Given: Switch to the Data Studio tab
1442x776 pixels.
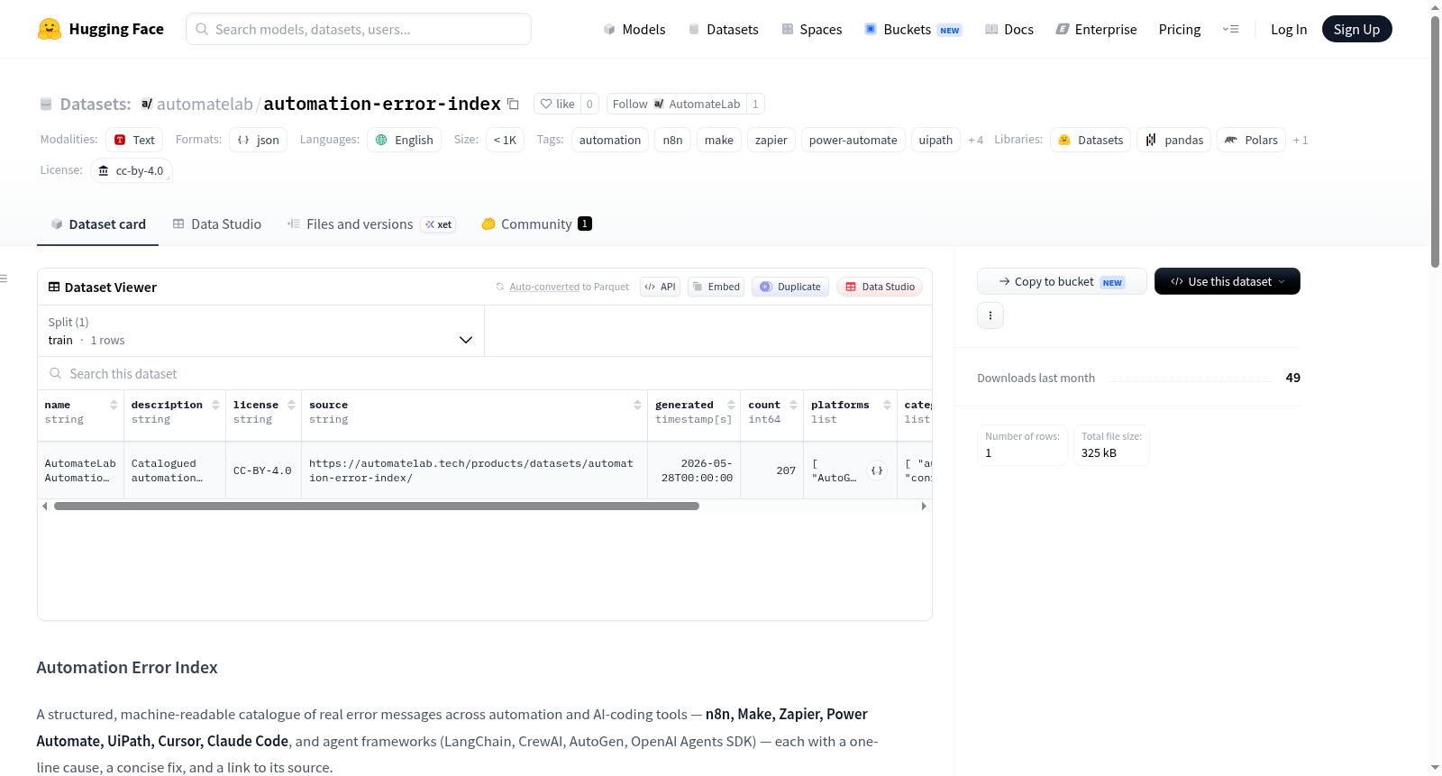Looking at the screenshot, I should pyautogui.click(x=217, y=224).
